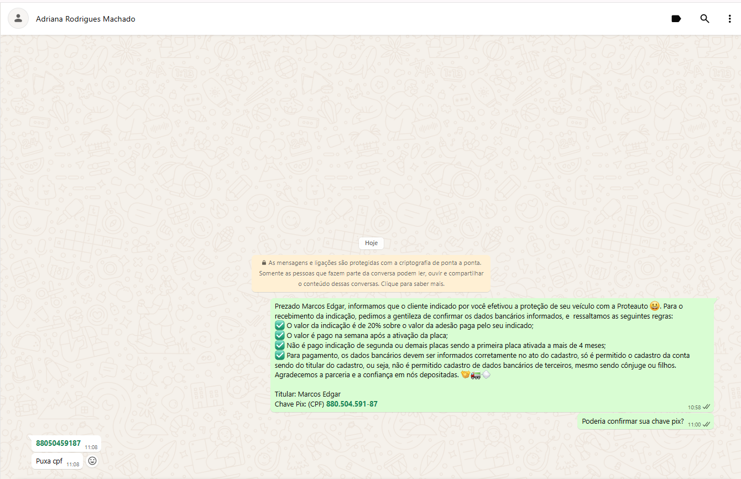Click the CPF link 880.504.591-87
The width and height of the screenshot is (741, 479).
(352, 404)
